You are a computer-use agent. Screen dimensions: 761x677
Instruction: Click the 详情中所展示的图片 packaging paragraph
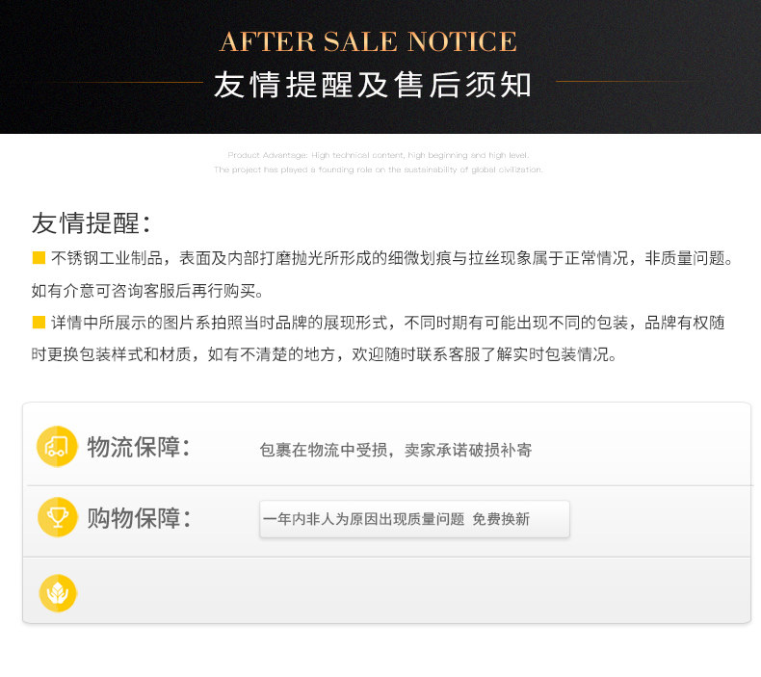(x=387, y=323)
